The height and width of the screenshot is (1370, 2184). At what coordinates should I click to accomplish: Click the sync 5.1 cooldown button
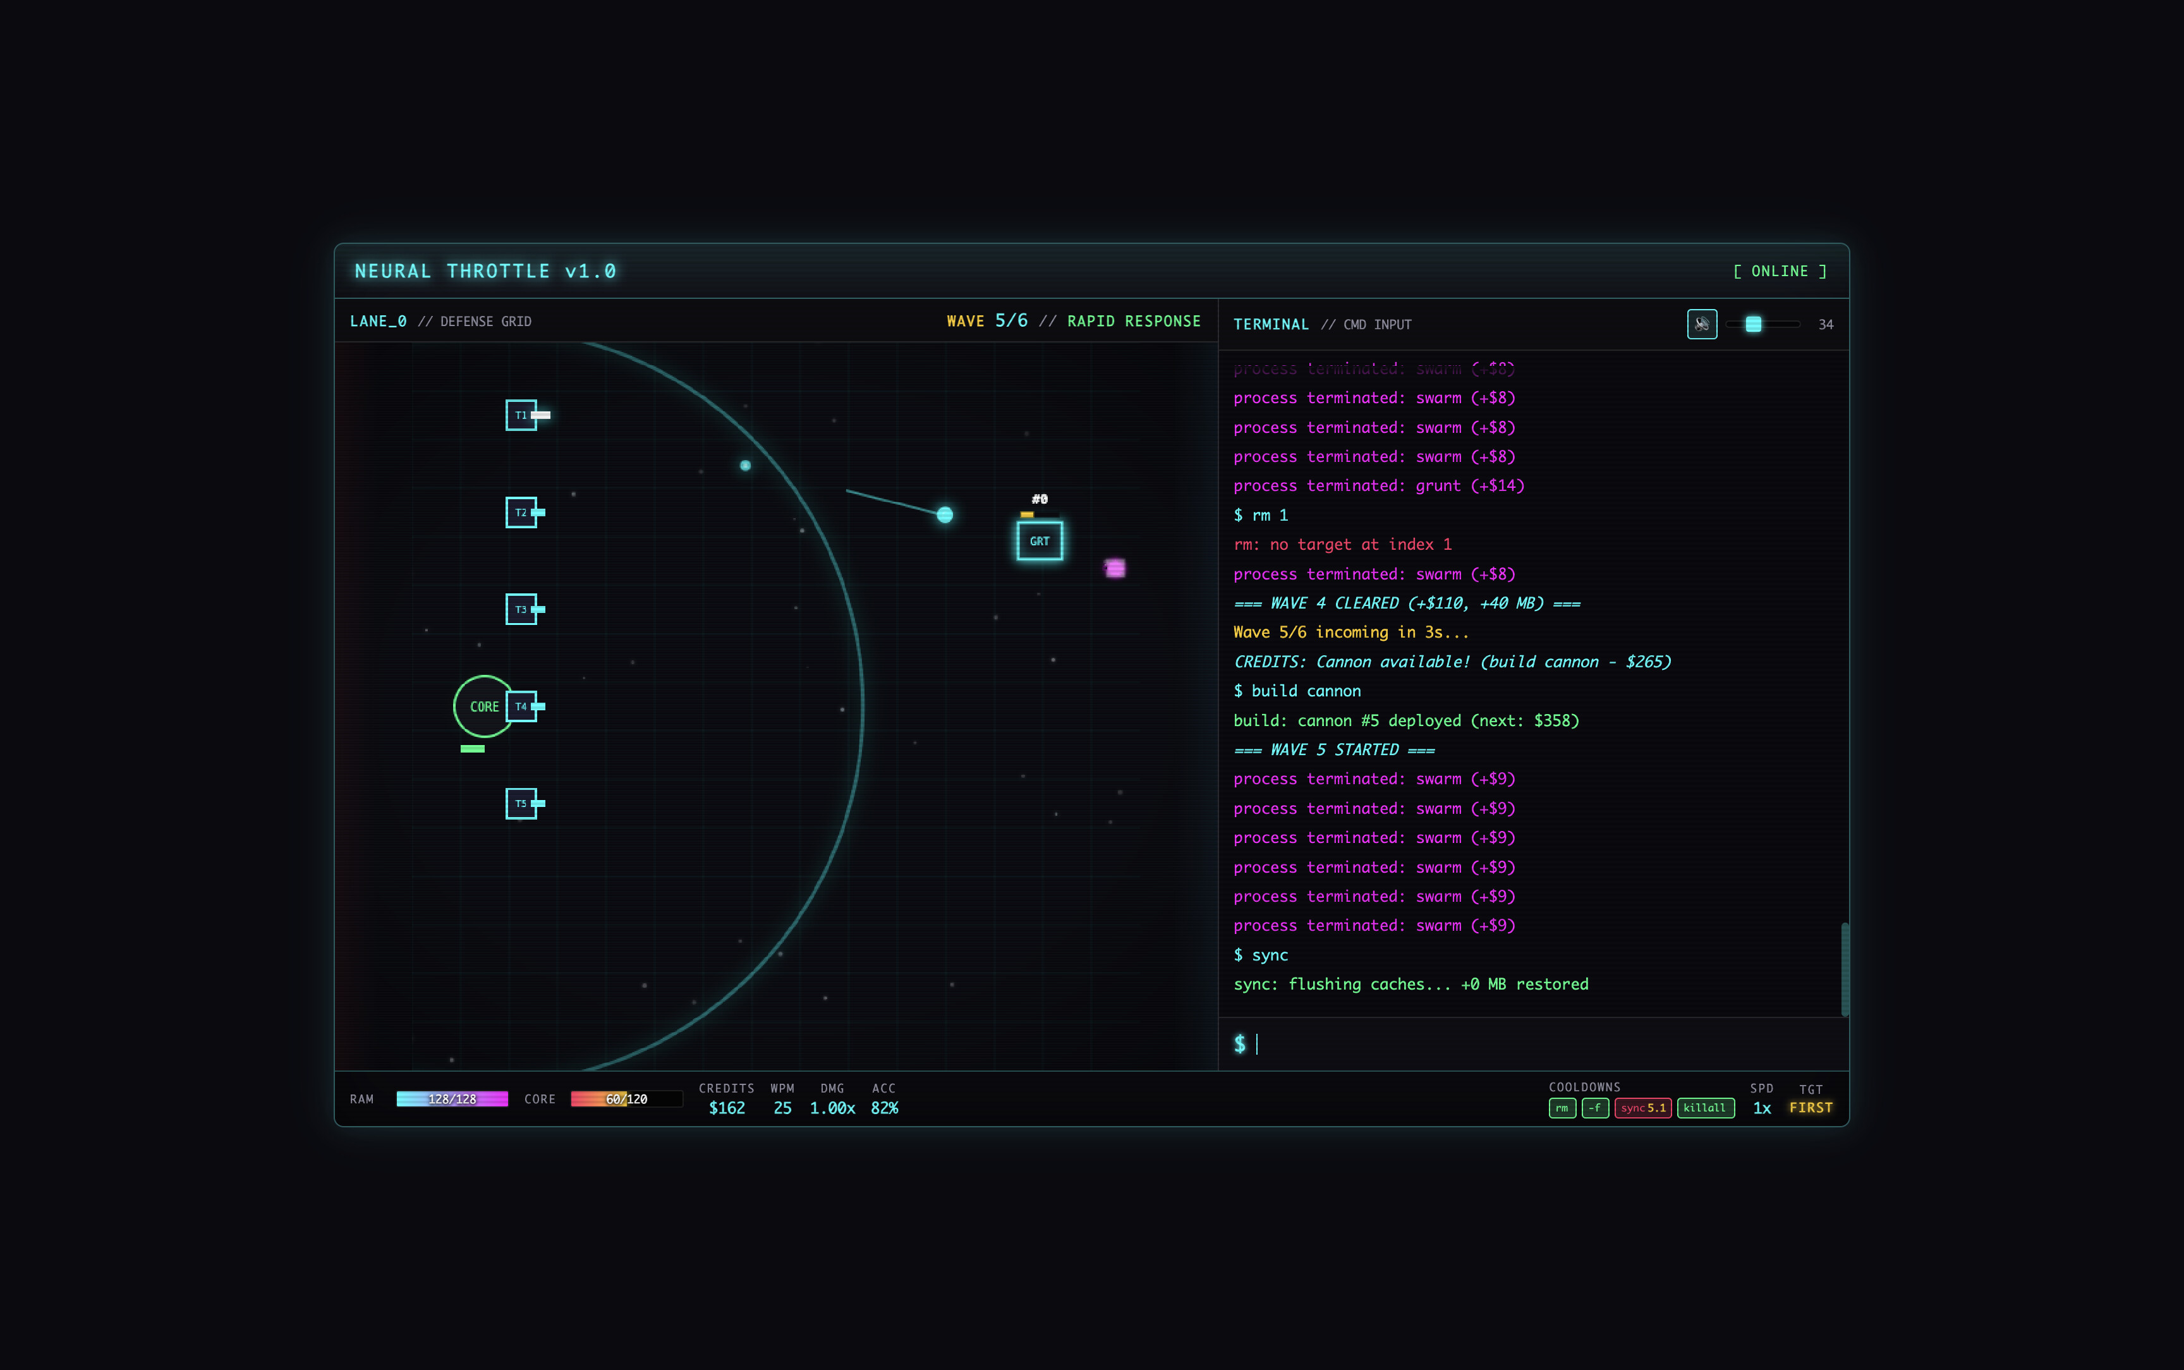pos(1644,1108)
